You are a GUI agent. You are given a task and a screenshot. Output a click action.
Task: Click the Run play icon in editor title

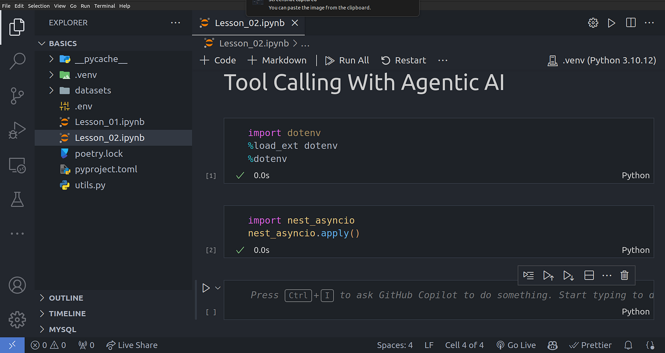click(612, 23)
